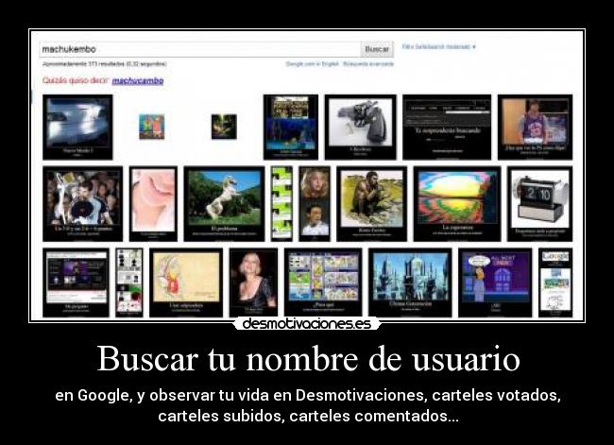Viewport: 614px width, 445px height.
Task: Open the blue futuristic city thumbnail
Action: [410, 282]
